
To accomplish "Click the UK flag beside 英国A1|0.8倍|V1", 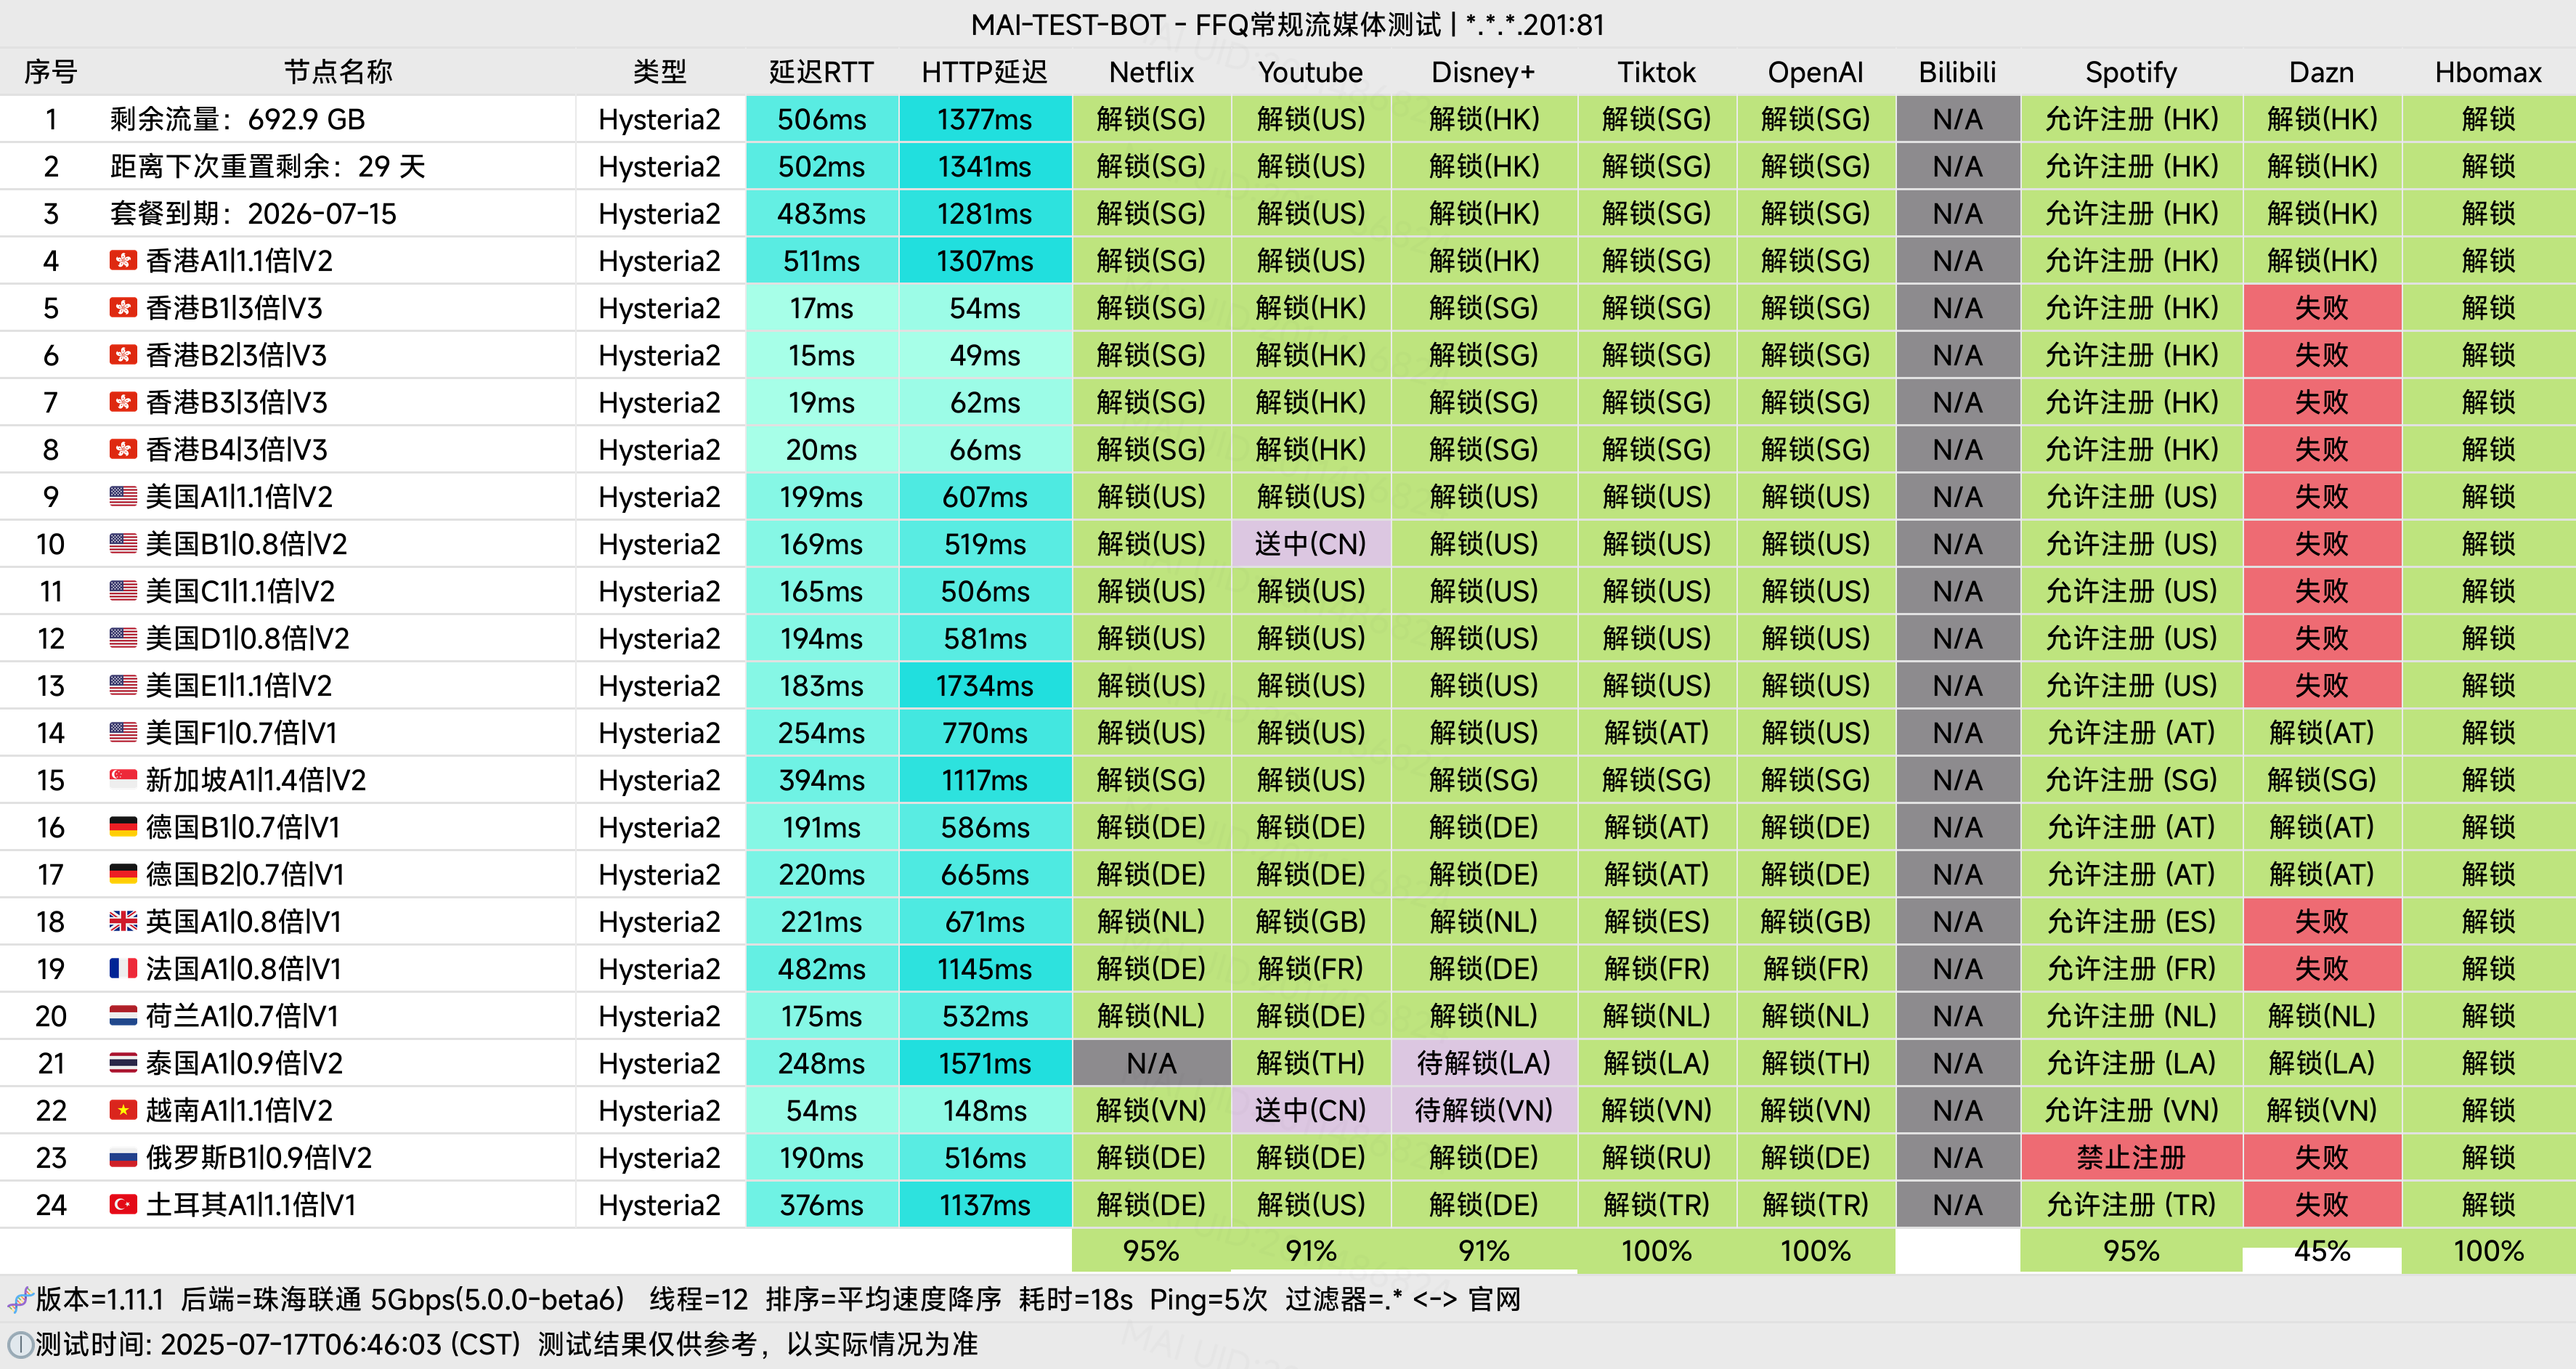I will click(x=123, y=922).
